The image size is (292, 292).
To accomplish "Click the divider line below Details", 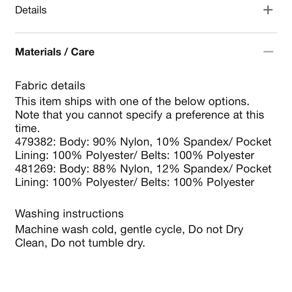I will pos(146,33).
